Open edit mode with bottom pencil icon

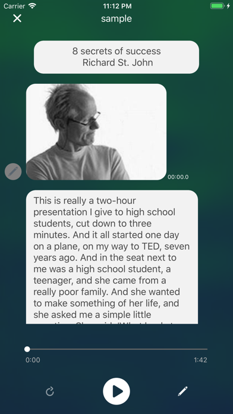[x=182, y=391]
